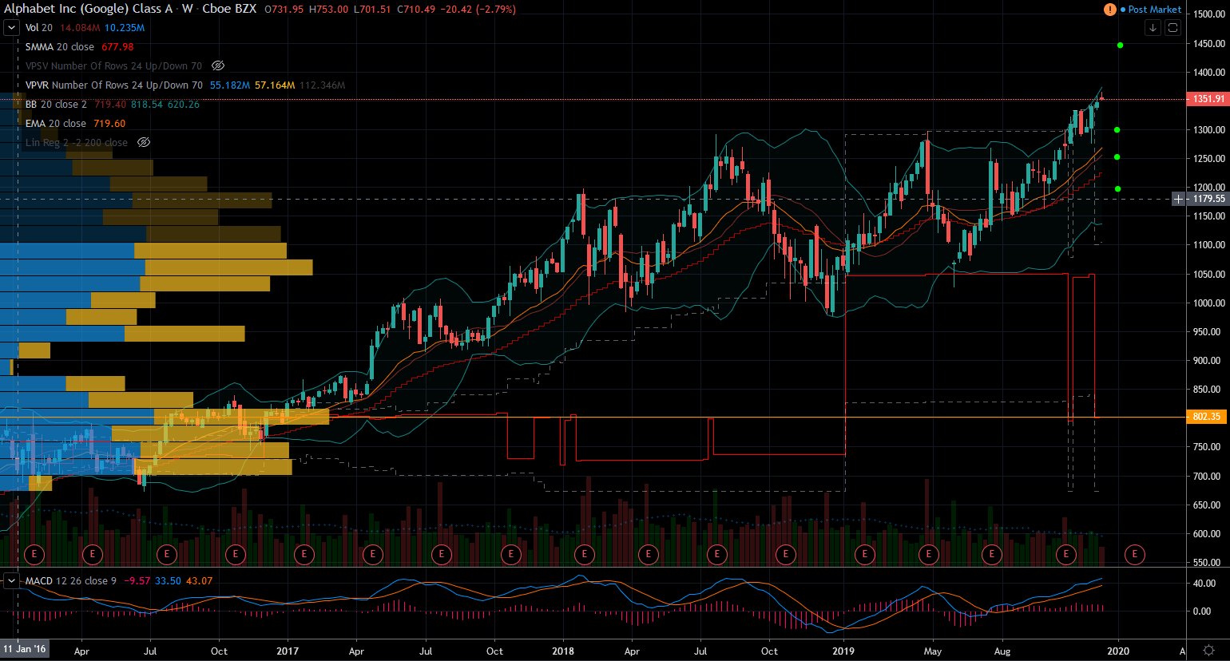This screenshot has width=1230, height=661.
Task: Click the red 1351.91 current price label
Action: click(1208, 99)
